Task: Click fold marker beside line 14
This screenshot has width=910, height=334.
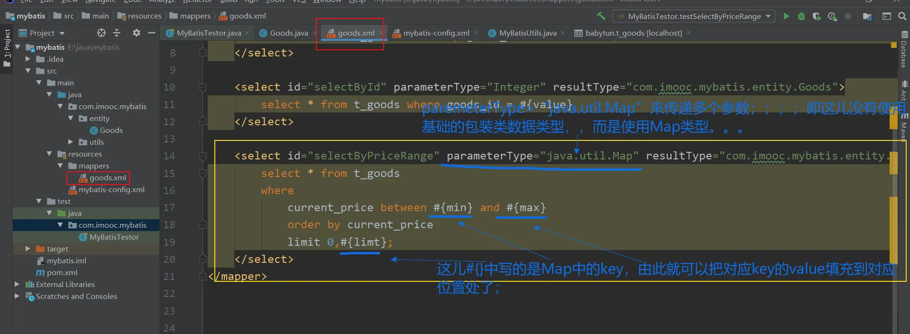Action: click(203, 156)
